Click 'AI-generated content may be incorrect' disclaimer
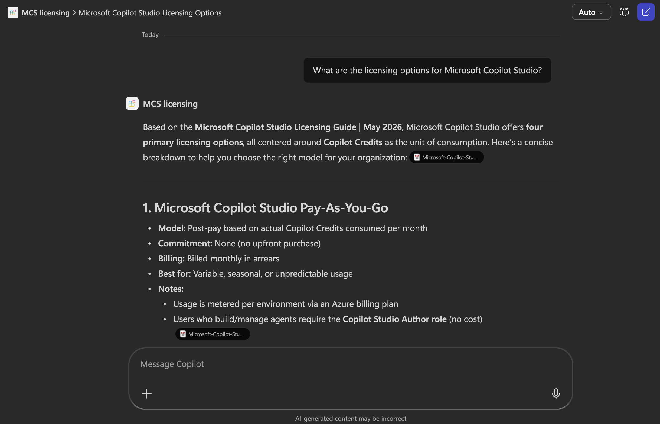Viewport: 660px width, 424px height. [x=351, y=419]
